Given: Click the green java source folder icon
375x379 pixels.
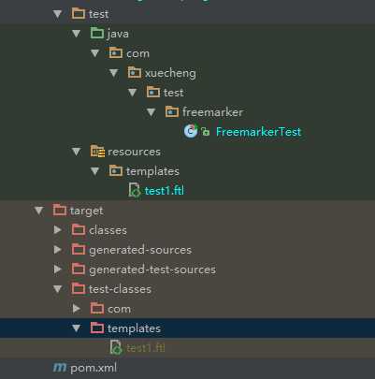Looking at the screenshot, I should pyautogui.click(x=97, y=33).
